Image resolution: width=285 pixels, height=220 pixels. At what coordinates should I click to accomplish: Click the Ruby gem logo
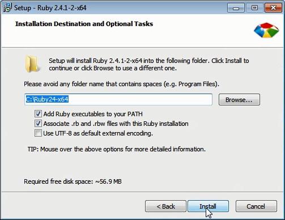[266, 30]
